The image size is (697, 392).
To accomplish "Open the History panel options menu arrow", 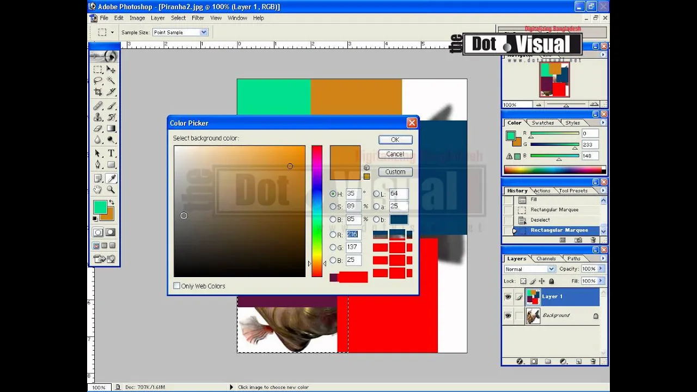I will pos(603,191).
